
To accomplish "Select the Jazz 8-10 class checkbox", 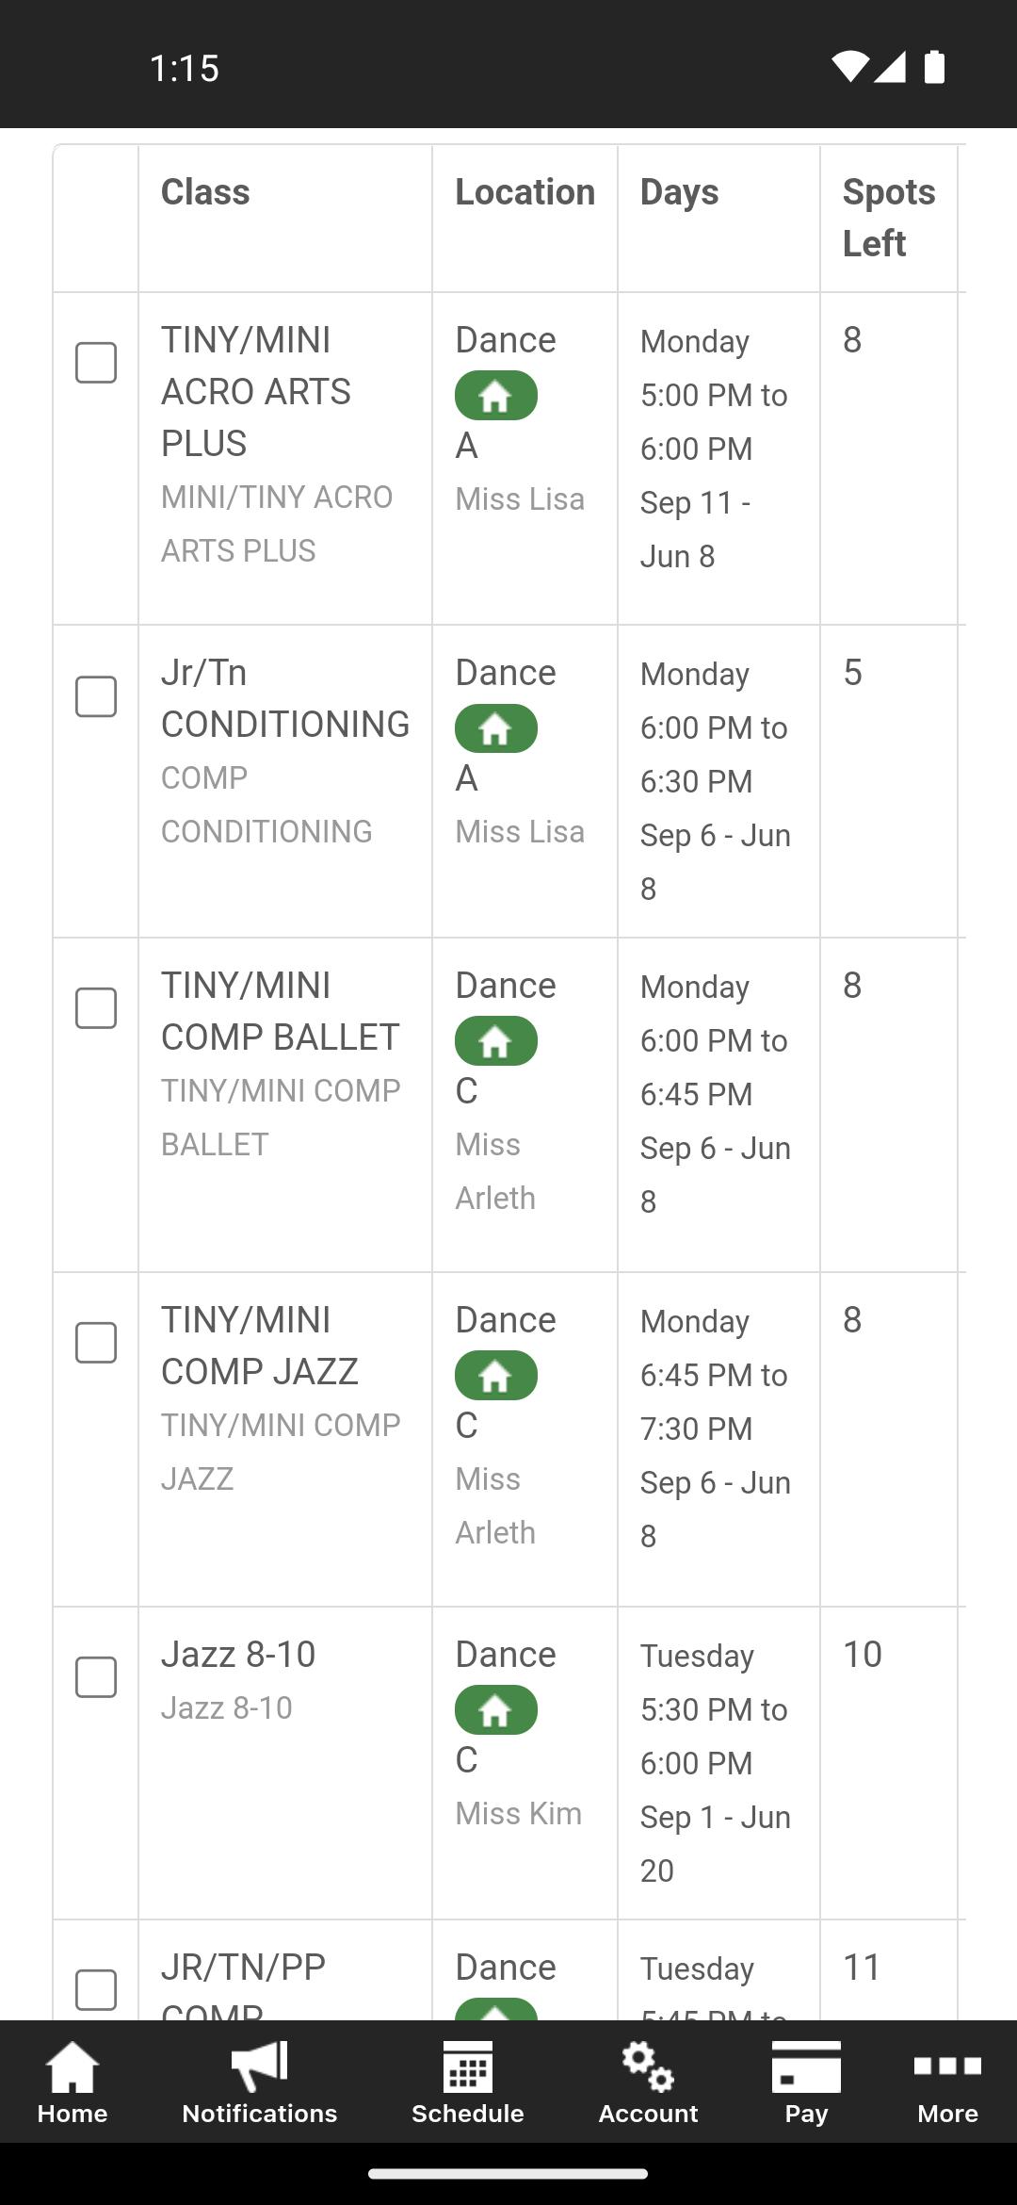I will pos(96,1677).
